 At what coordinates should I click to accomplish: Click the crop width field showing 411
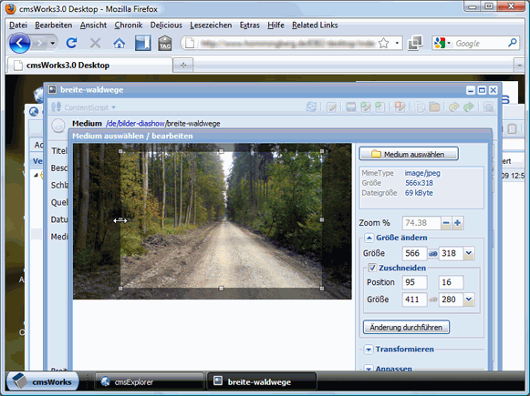[x=414, y=300]
